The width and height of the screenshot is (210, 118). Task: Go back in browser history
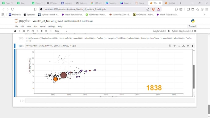3,9
